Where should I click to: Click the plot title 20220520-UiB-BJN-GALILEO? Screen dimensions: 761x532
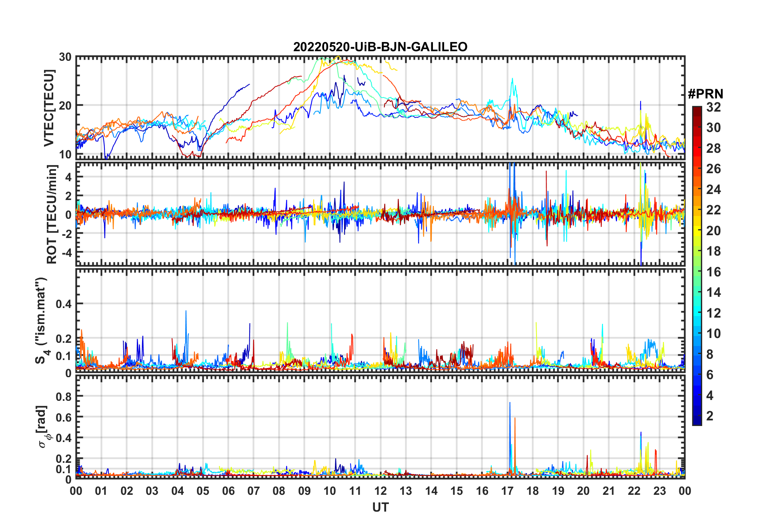(380, 47)
